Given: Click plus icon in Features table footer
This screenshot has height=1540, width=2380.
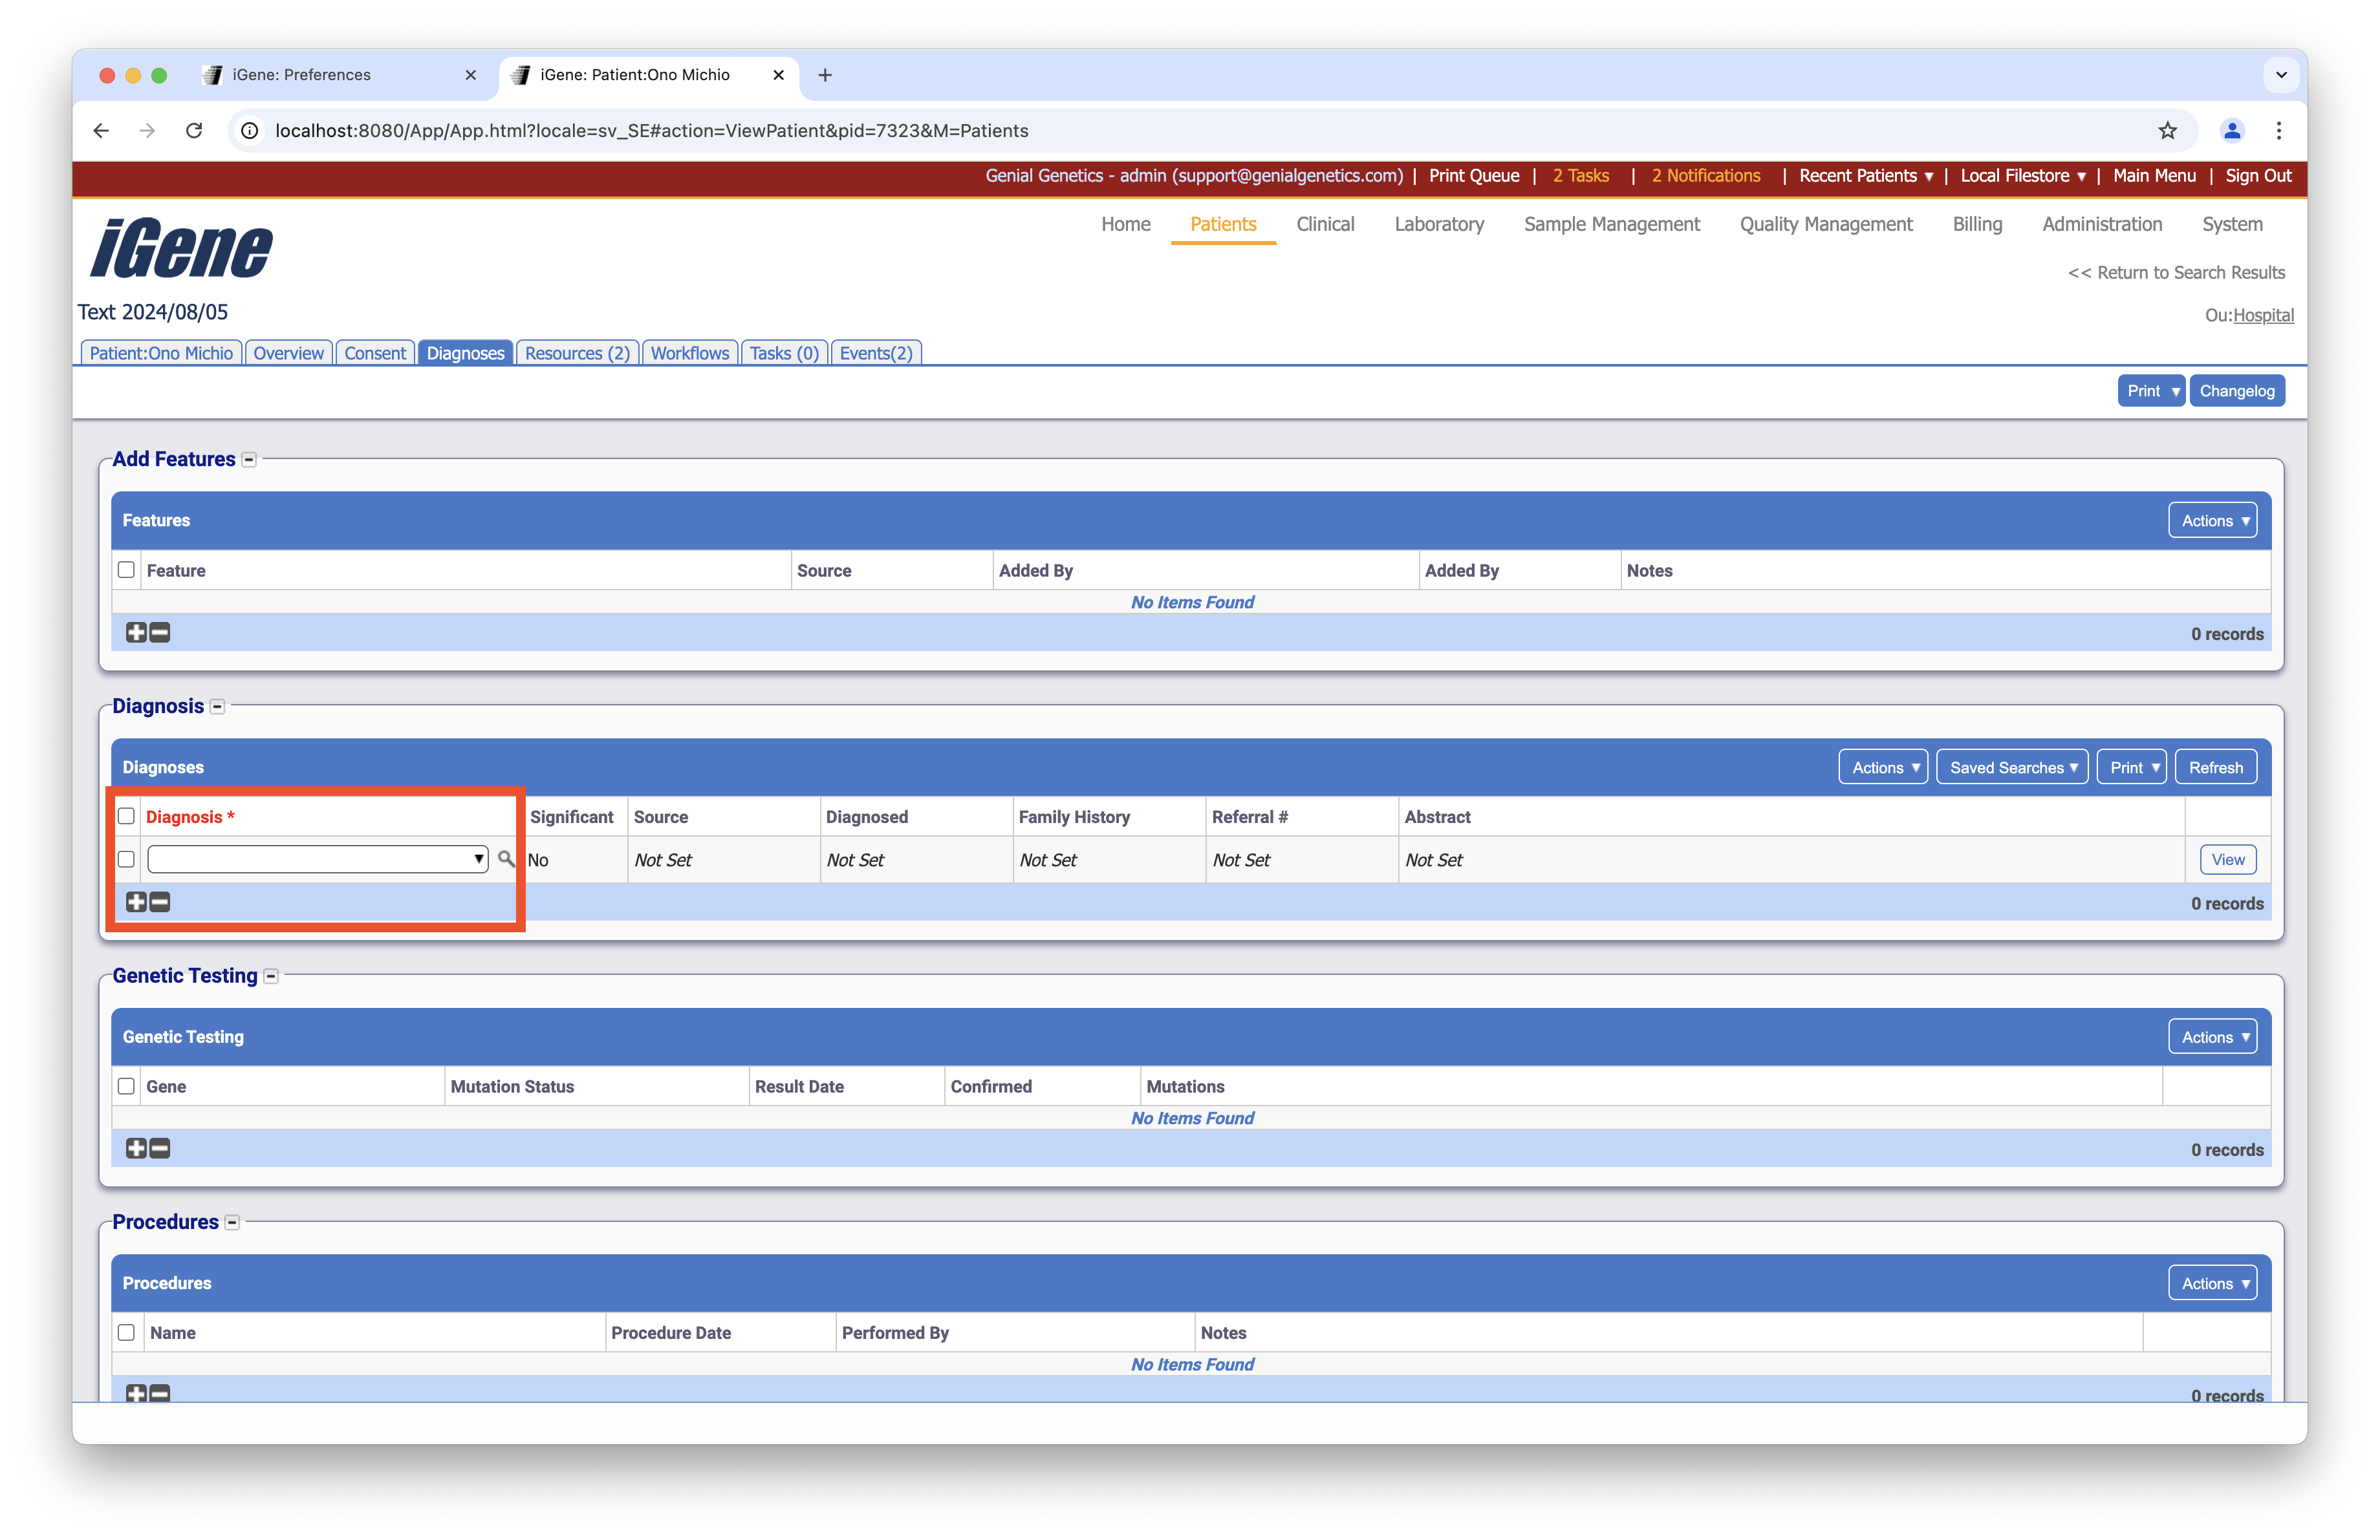Looking at the screenshot, I should (x=136, y=632).
